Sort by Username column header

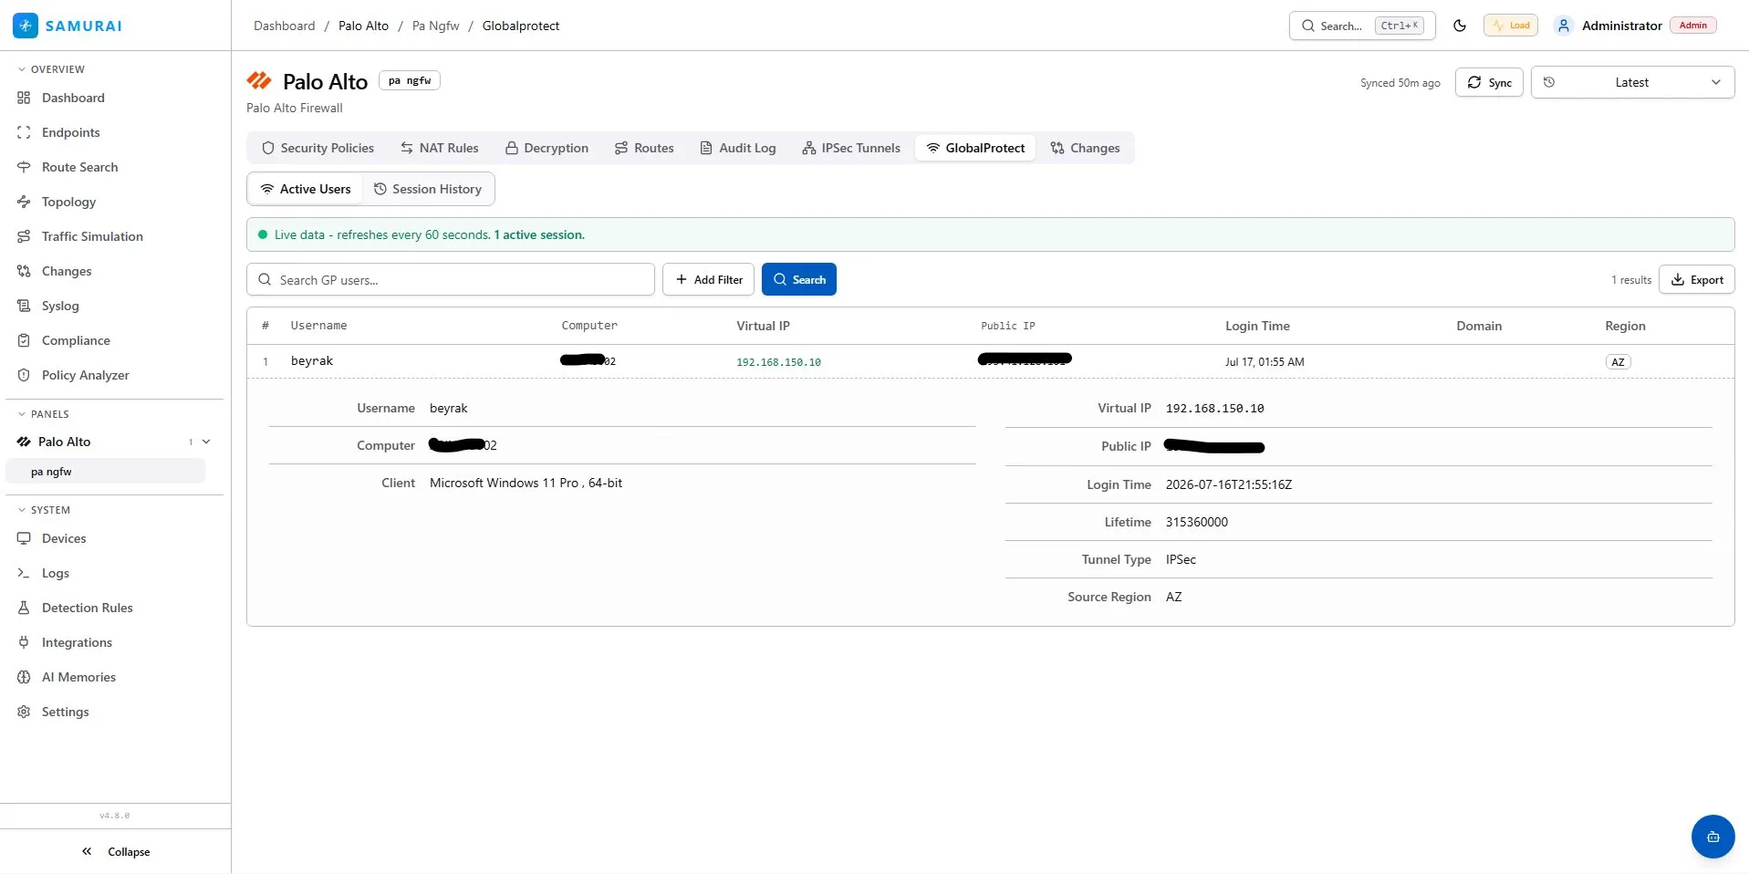[318, 326]
